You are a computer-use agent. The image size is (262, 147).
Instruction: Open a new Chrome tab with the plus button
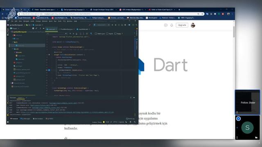179,10
